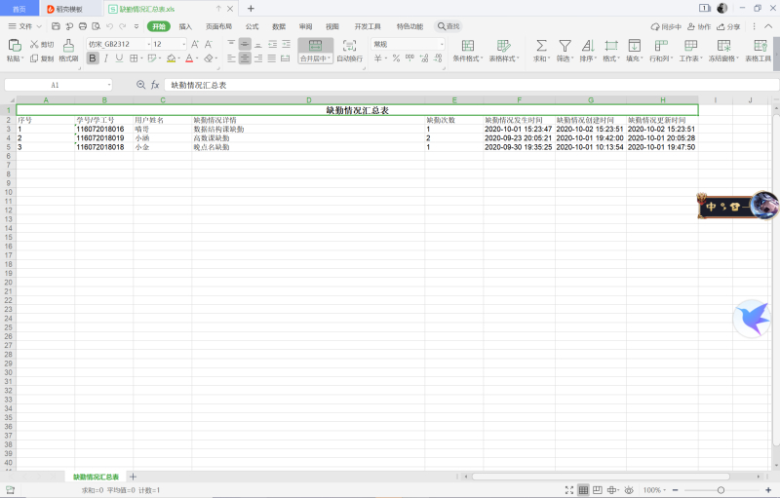Click the Conditional Formatting (条件格式) icon
The width and height of the screenshot is (780, 498).
(468, 46)
